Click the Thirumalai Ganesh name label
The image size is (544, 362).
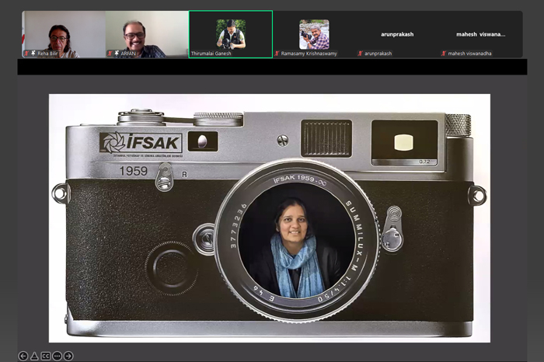[x=211, y=54]
